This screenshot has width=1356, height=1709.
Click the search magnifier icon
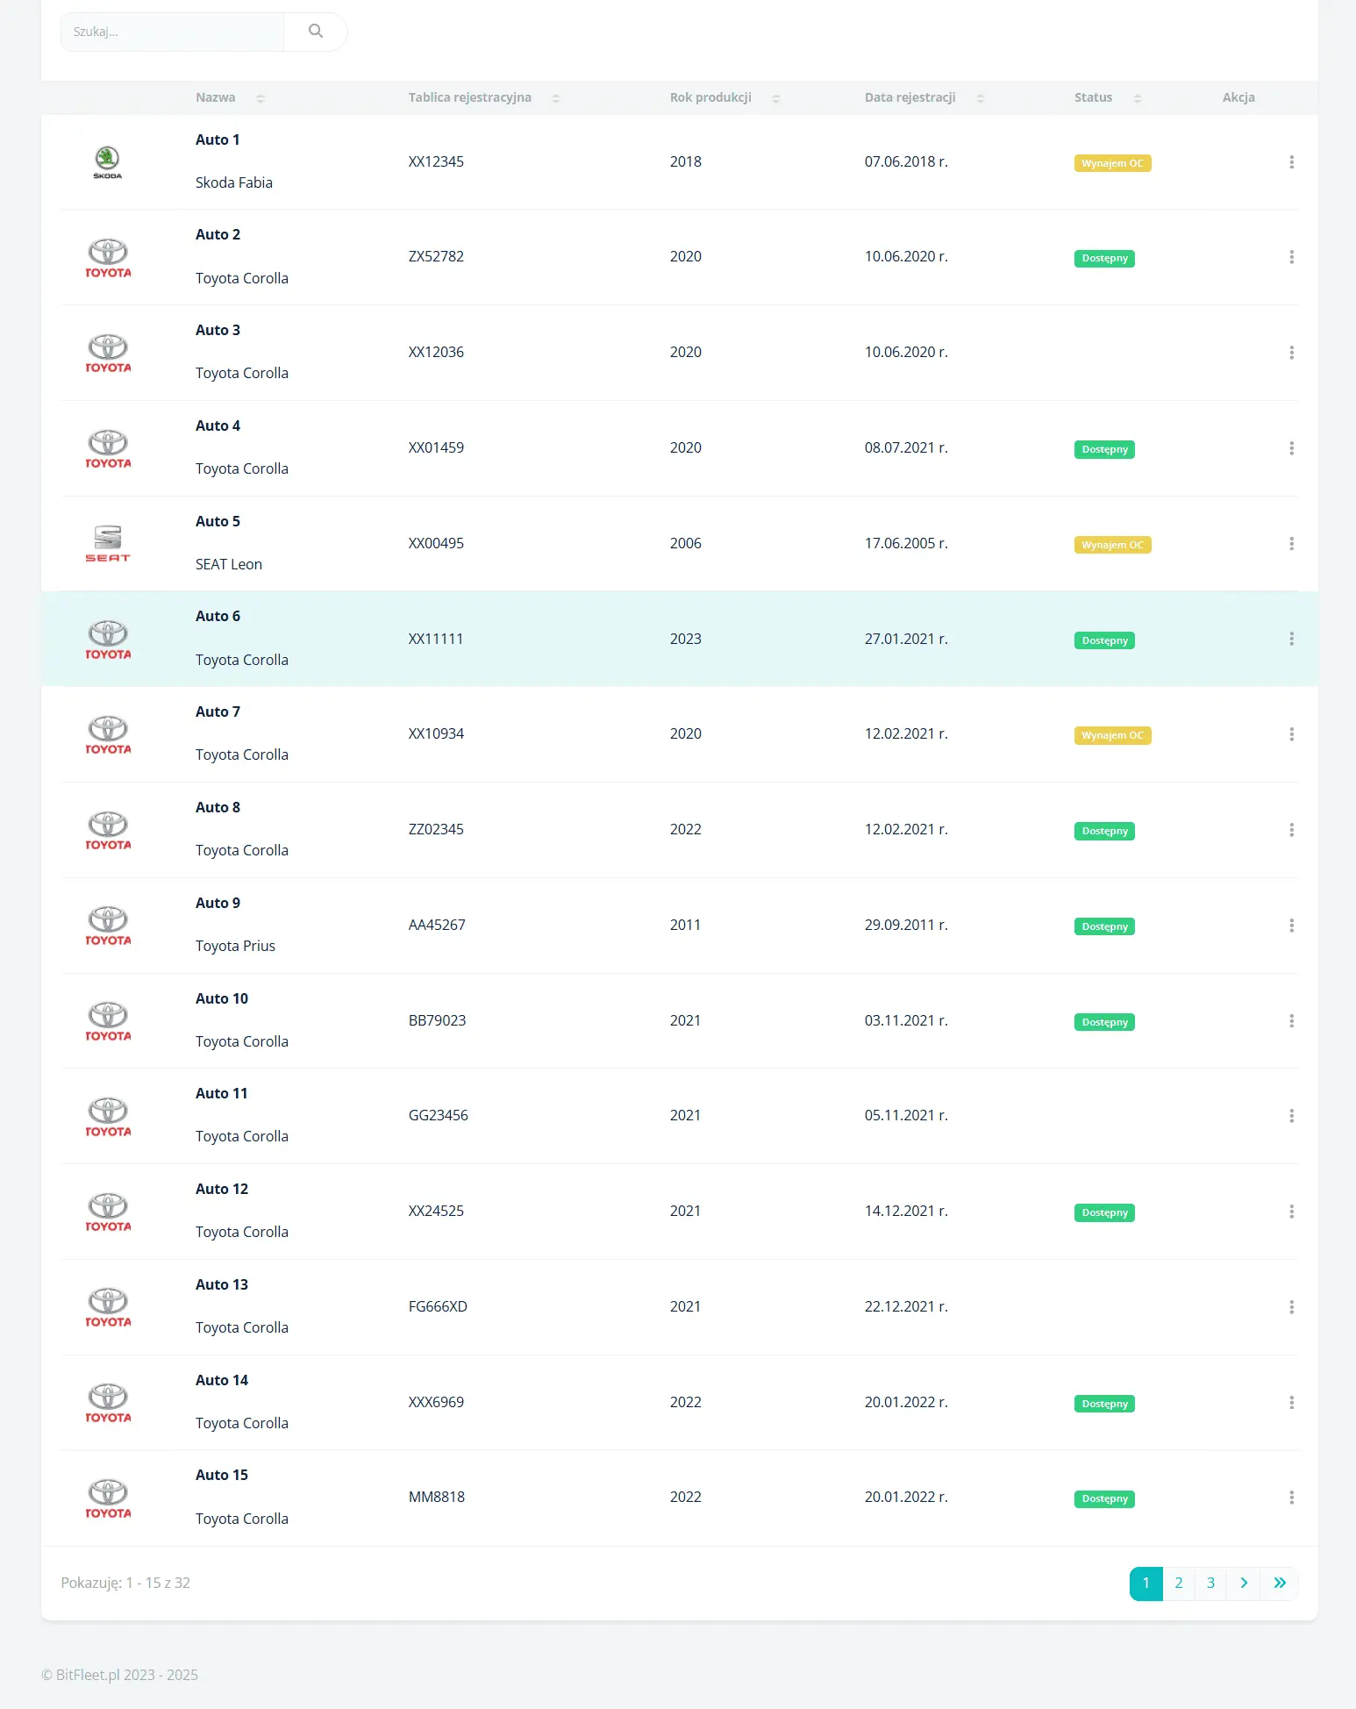316,32
